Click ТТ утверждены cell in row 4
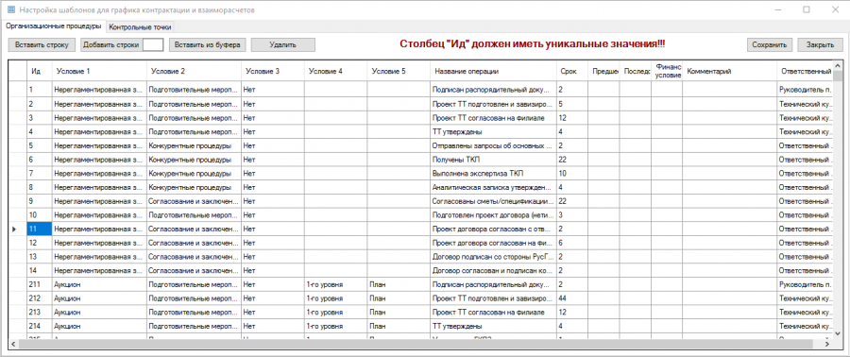This screenshot has width=850, height=357. tap(493, 131)
